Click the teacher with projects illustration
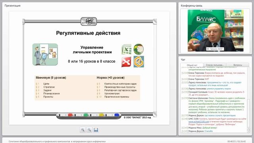 pos(45,54)
